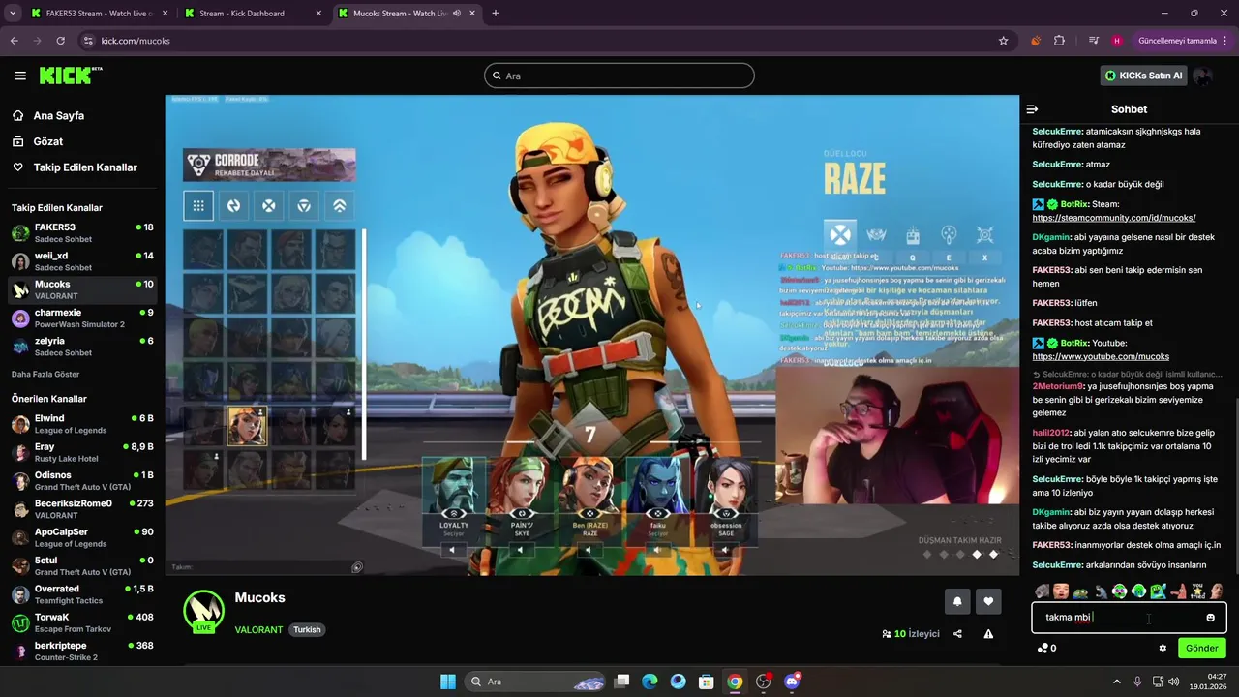This screenshot has height=697, width=1239.
Task: Open weii_xd channel in sidebar
Action: [82, 261]
